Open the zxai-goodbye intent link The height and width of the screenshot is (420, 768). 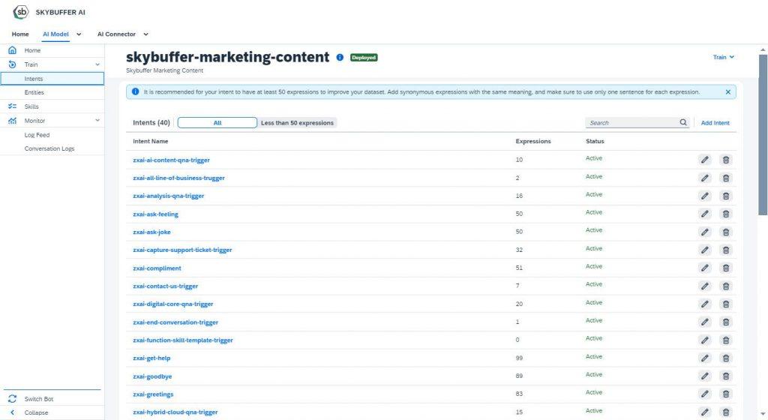point(152,376)
